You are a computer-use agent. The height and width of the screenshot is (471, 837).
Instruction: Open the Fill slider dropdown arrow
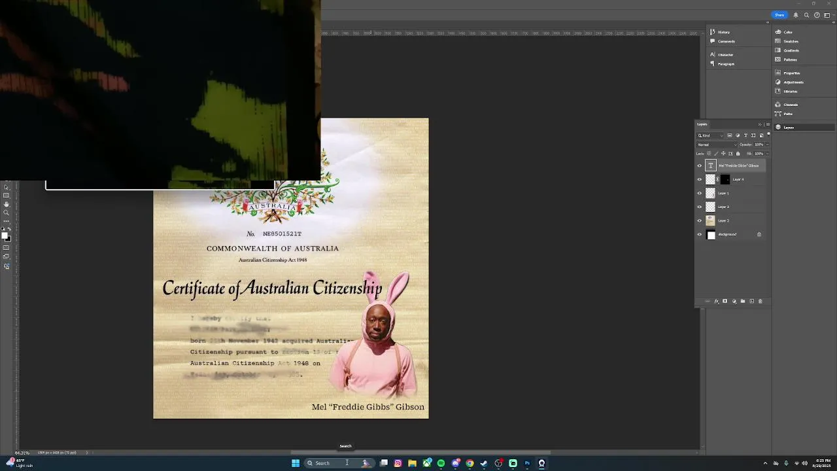(x=768, y=154)
